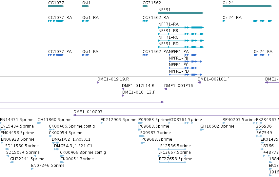Click the EN14431.5prime EST label

[17, 120]
